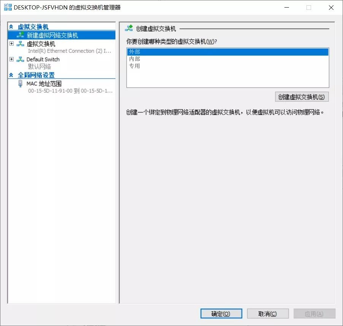Image resolution: width=343 pixels, height=326 pixels.
Task: Select 内部 switch type in list
Action: [x=227, y=59]
